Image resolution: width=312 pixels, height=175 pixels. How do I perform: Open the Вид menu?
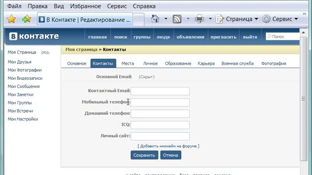coord(59,6)
